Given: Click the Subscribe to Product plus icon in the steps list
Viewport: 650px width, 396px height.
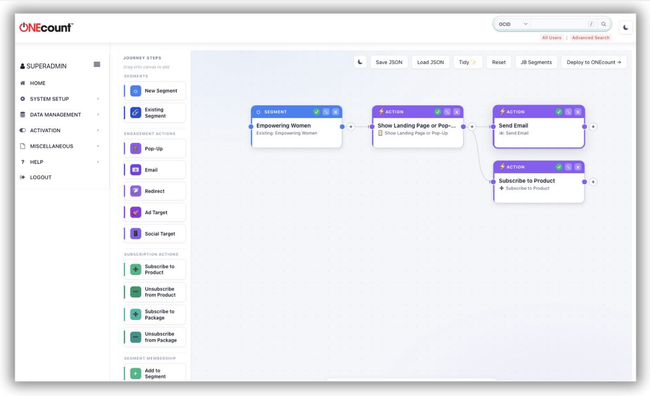Looking at the screenshot, I should point(136,269).
